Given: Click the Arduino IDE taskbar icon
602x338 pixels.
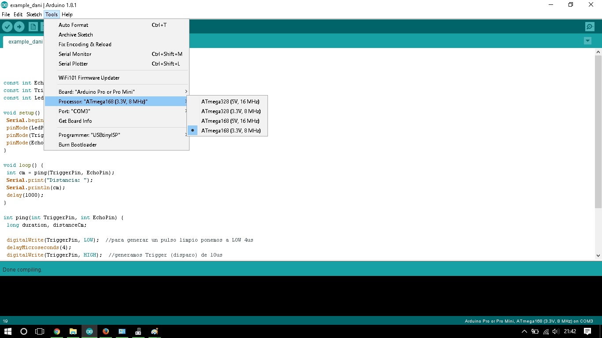Looking at the screenshot, I should click(89, 331).
